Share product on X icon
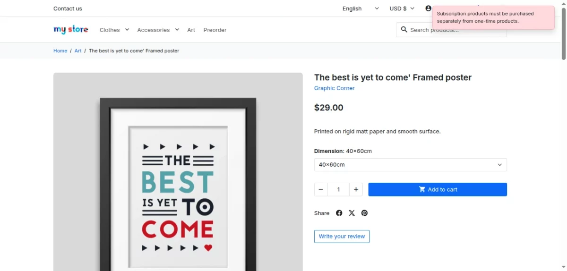The height and width of the screenshot is (271, 567). click(x=352, y=213)
